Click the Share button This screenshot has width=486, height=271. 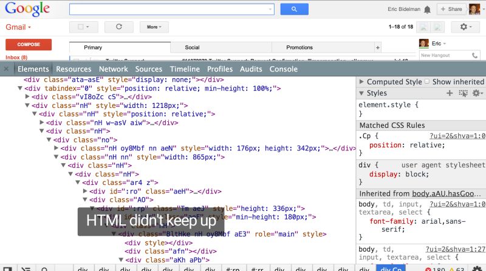click(451, 9)
